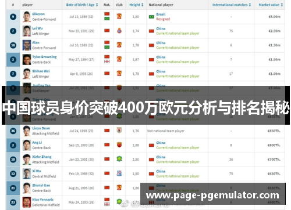This screenshot has height=210, width=291.
Task: Click jersey number 36 badge for Liuyu Duan
Action: tap(13, 131)
